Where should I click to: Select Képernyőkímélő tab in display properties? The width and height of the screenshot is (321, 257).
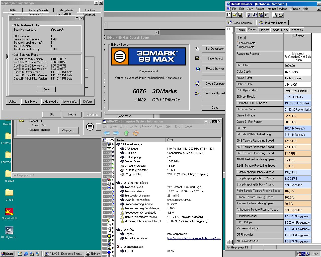(38, 10)
